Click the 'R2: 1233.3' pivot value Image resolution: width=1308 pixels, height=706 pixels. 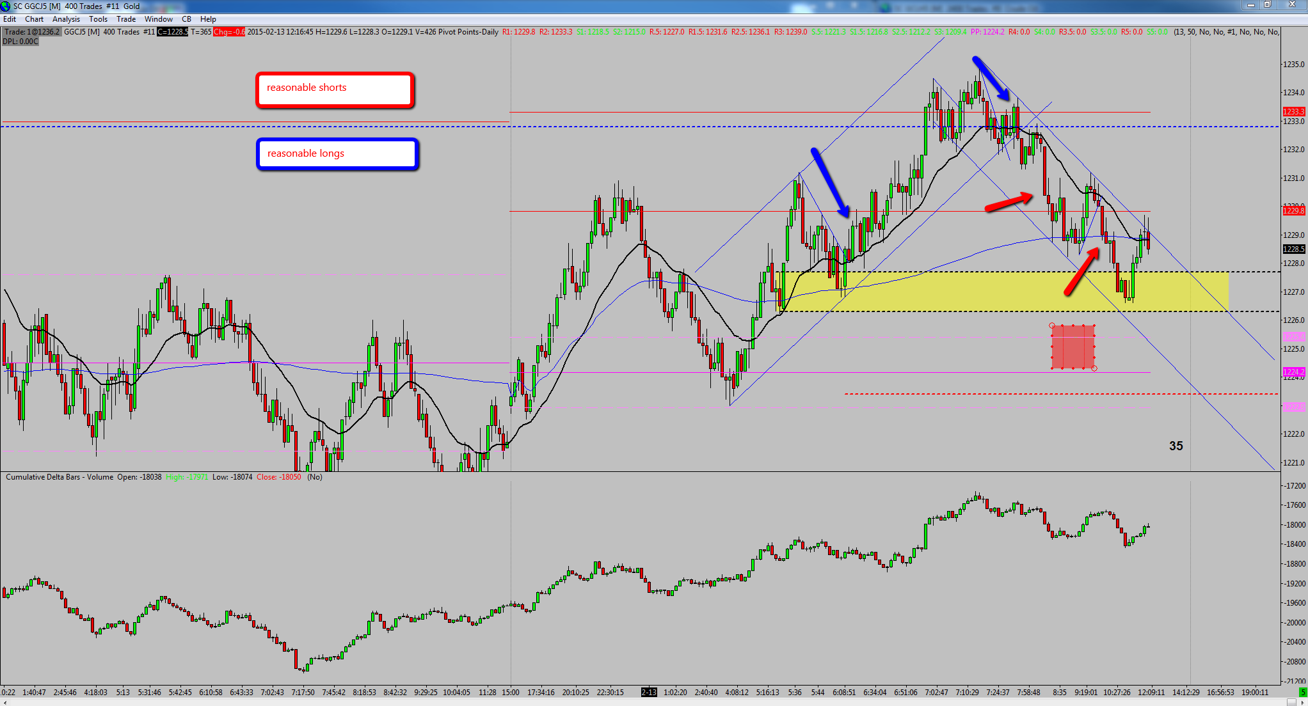[556, 32]
